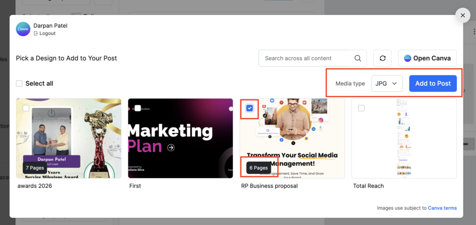Click the 7 Pages badge
The height and width of the screenshot is (225, 476).
35,168
